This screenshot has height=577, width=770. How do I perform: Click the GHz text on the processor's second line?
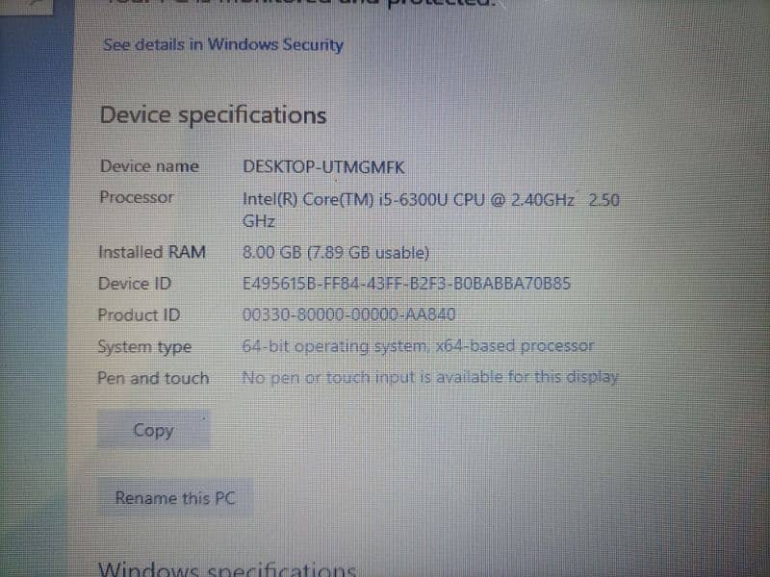[259, 221]
